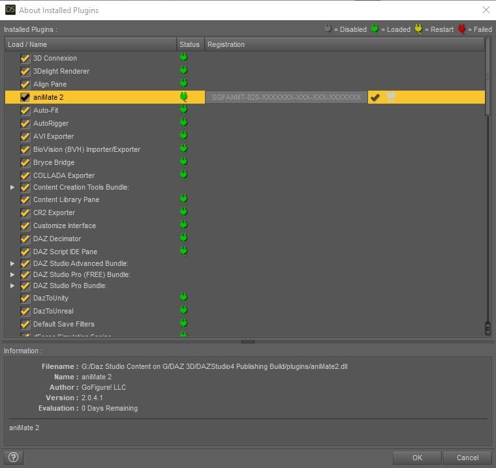Viewport: 496px width, 468px height.
Task: Click the green plug status icon for 3D Connexion
Action: coord(183,57)
